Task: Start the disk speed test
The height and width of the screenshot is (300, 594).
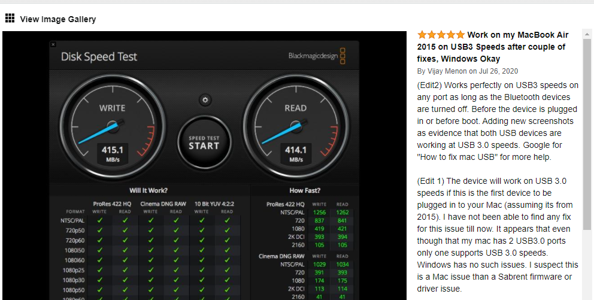Action: tap(204, 143)
